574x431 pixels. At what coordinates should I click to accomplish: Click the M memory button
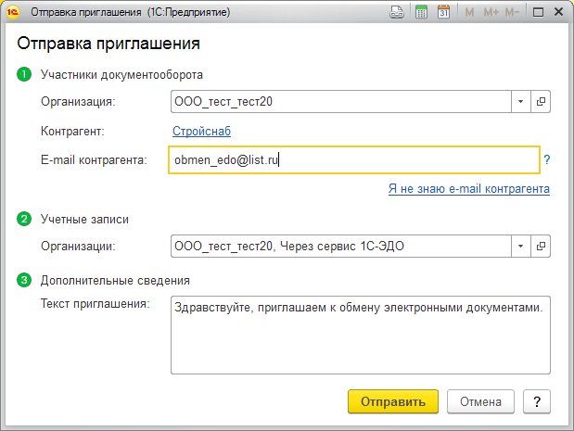(x=469, y=13)
